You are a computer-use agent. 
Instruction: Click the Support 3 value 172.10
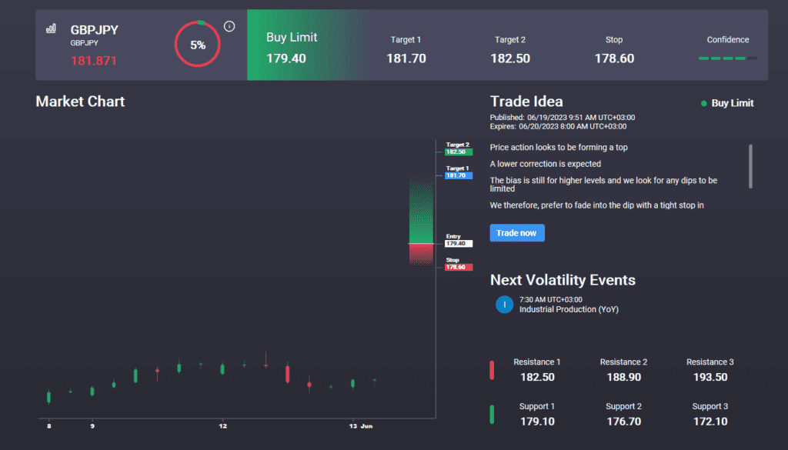710,422
